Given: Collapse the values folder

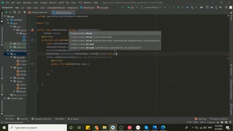Looking at the screenshot, I should tap(11, 81).
